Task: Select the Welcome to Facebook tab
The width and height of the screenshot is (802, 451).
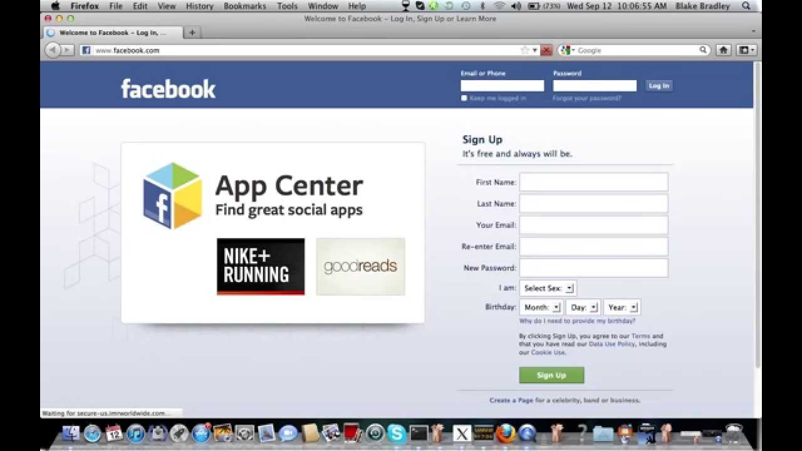Action: click(x=113, y=33)
